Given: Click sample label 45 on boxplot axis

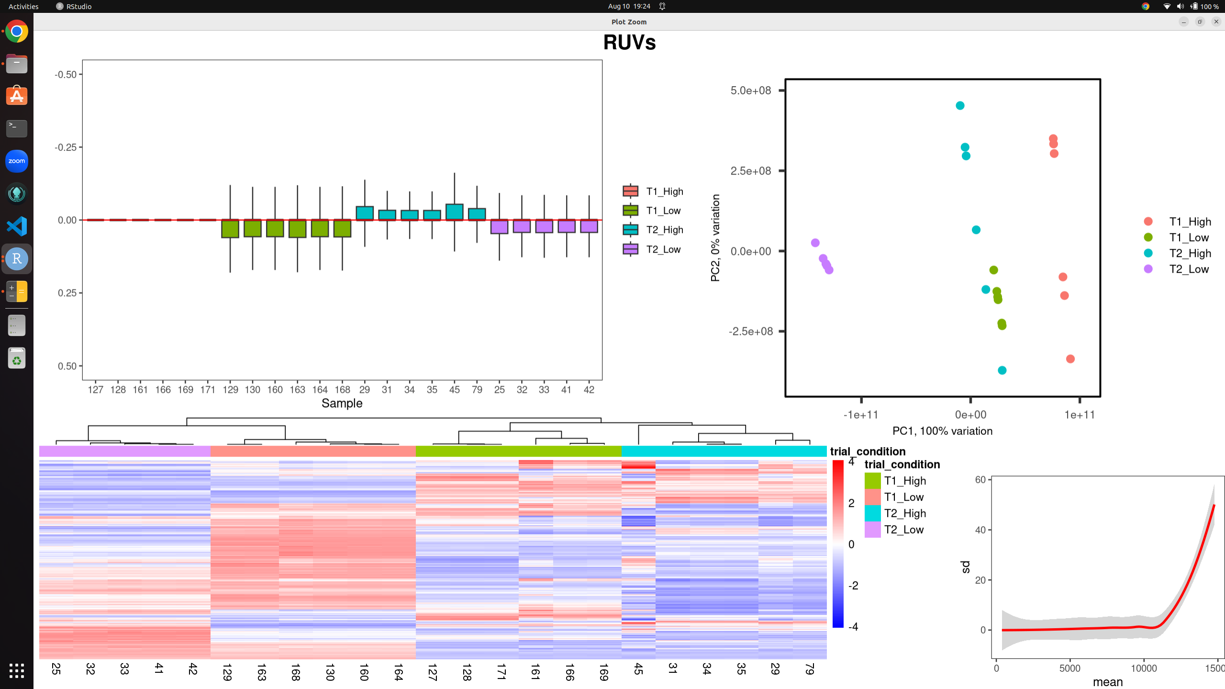Looking at the screenshot, I should point(454,389).
